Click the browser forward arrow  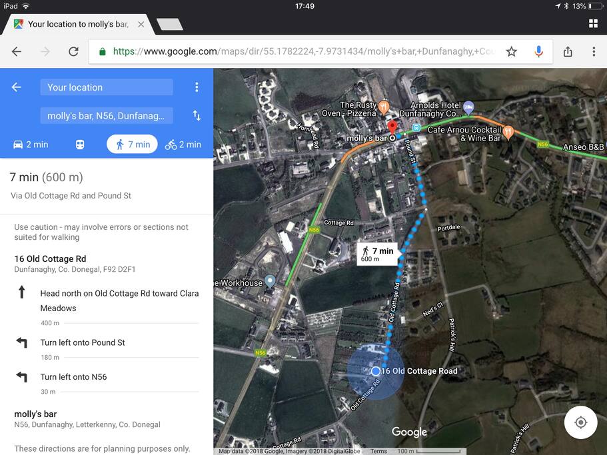(45, 51)
